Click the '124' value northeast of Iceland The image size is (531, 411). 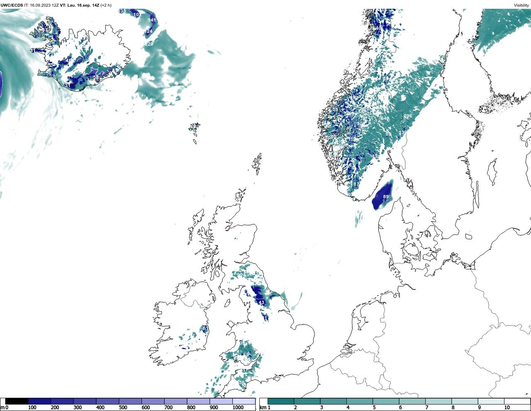point(149,31)
